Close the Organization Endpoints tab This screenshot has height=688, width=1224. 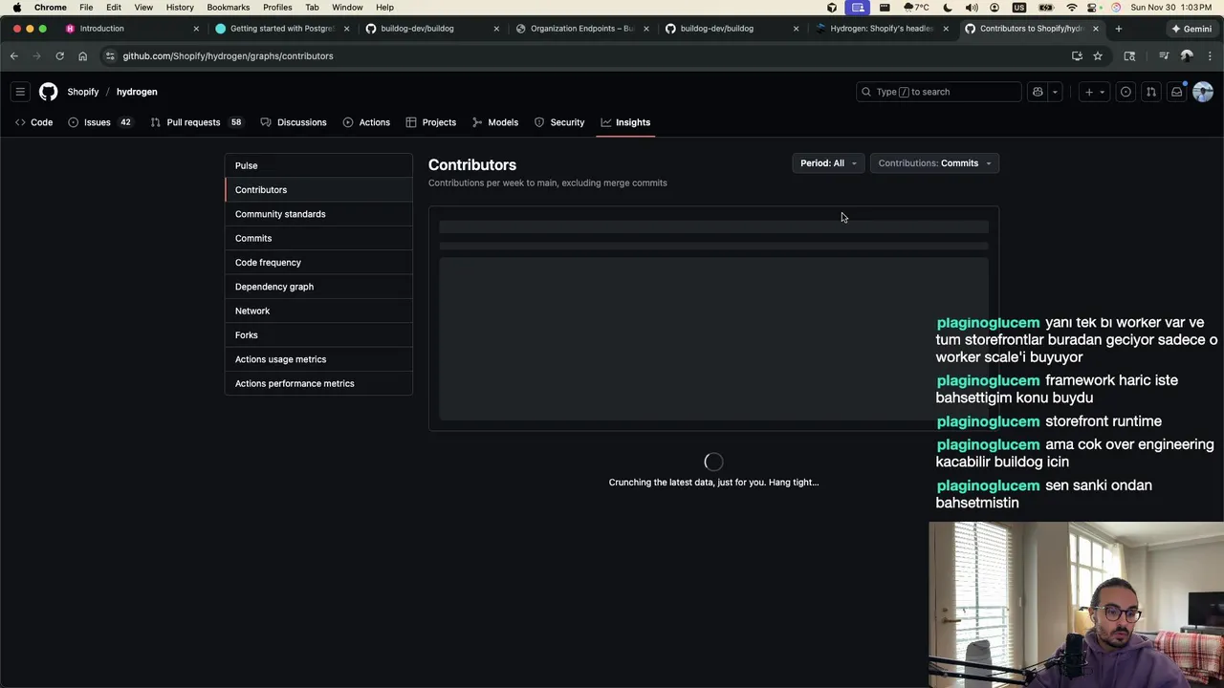tap(646, 29)
